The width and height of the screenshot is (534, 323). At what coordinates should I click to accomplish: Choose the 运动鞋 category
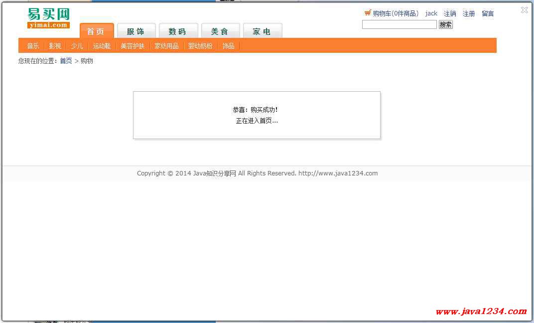pos(102,46)
